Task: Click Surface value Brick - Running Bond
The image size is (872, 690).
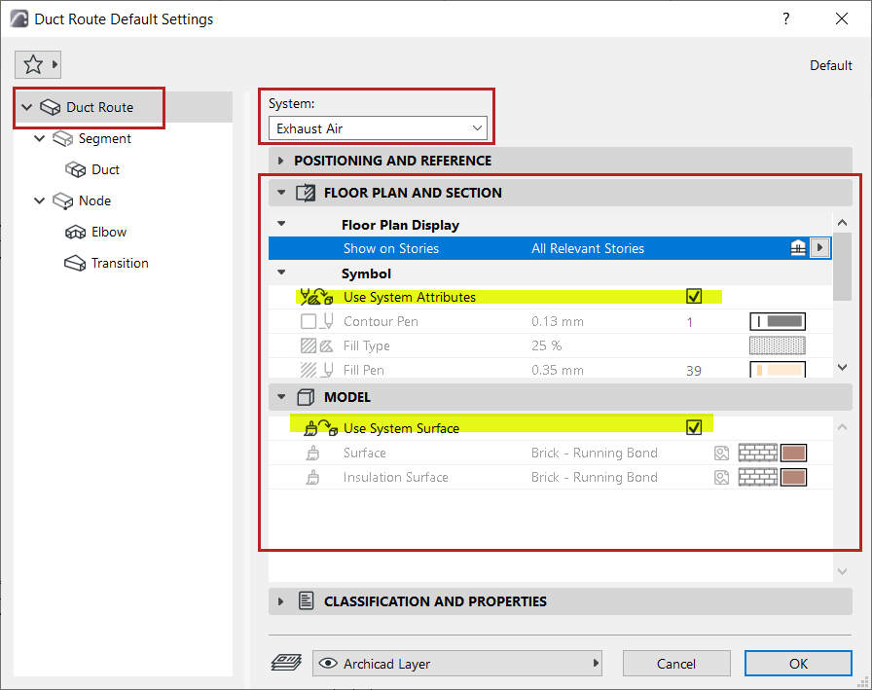Action: pyautogui.click(x=594, y=453)
